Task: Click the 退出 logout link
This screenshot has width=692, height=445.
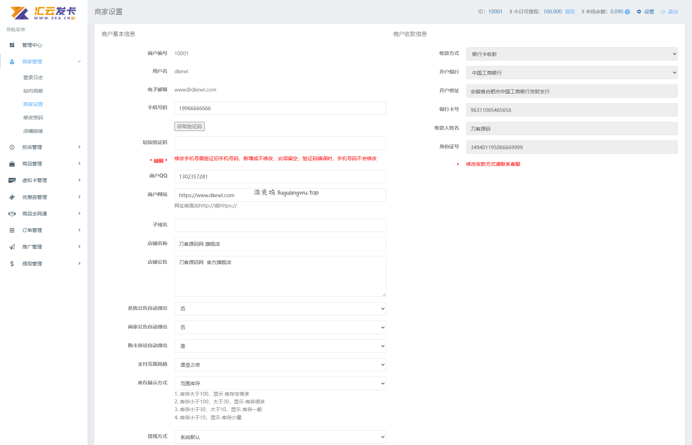Action: [x=673, y=12]
